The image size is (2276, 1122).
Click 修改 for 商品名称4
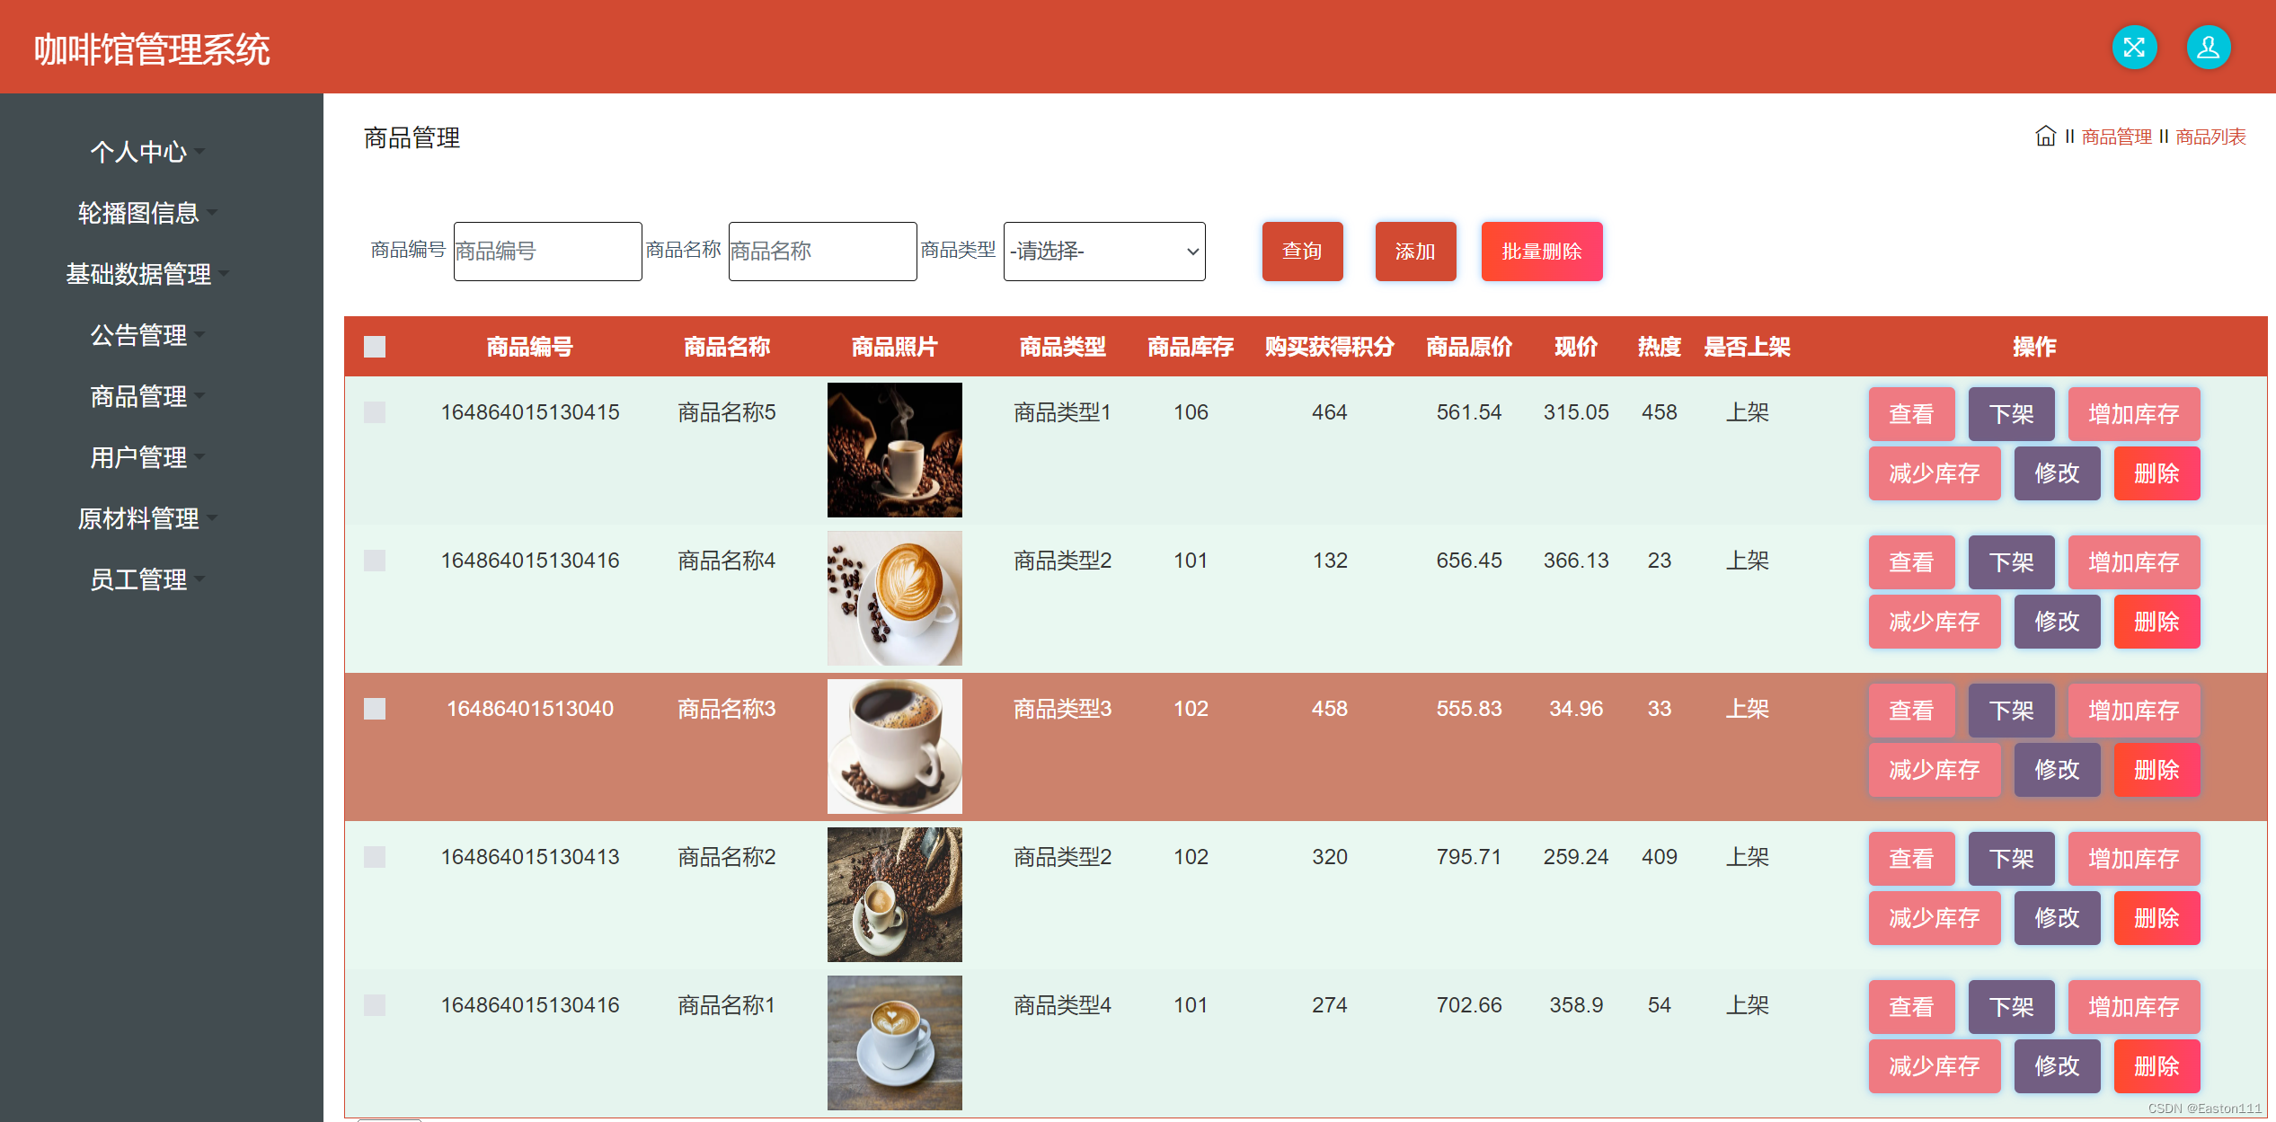click(2057, 622)
